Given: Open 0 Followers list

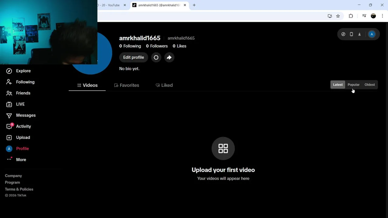Looking at the screenshot, I should coord(157,46).
